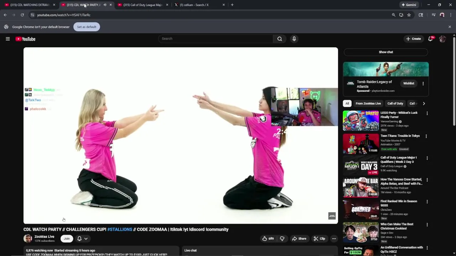Open Chrome three-dot menu

coord(451,15)
